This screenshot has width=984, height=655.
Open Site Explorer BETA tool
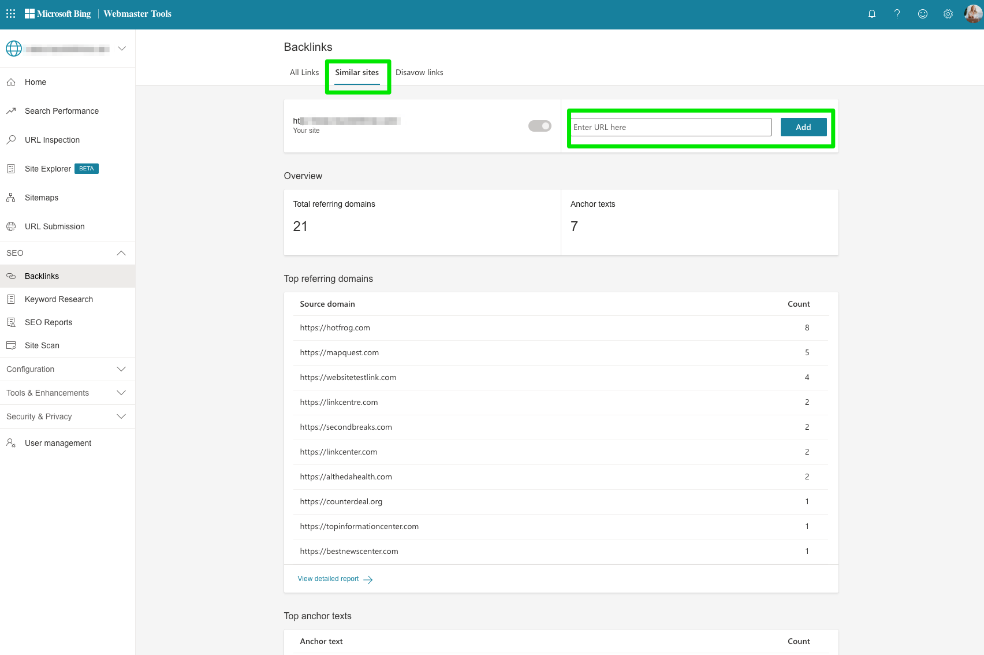click(48, 168)
